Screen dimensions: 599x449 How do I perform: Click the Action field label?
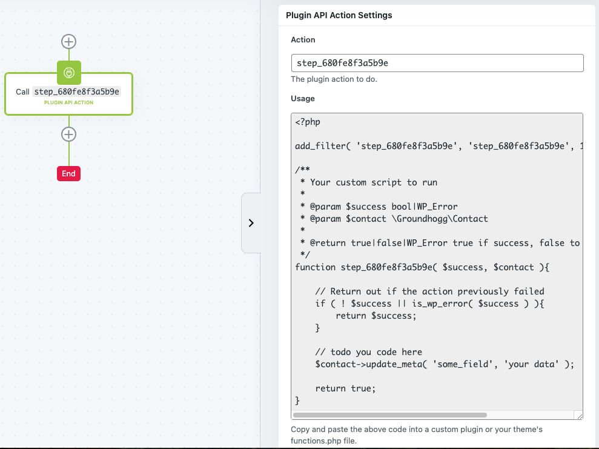pyautogui.click(x=303, y=40)
